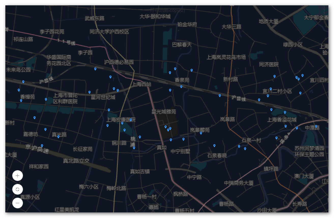Zoom out with the minus button

pos(18,203)
